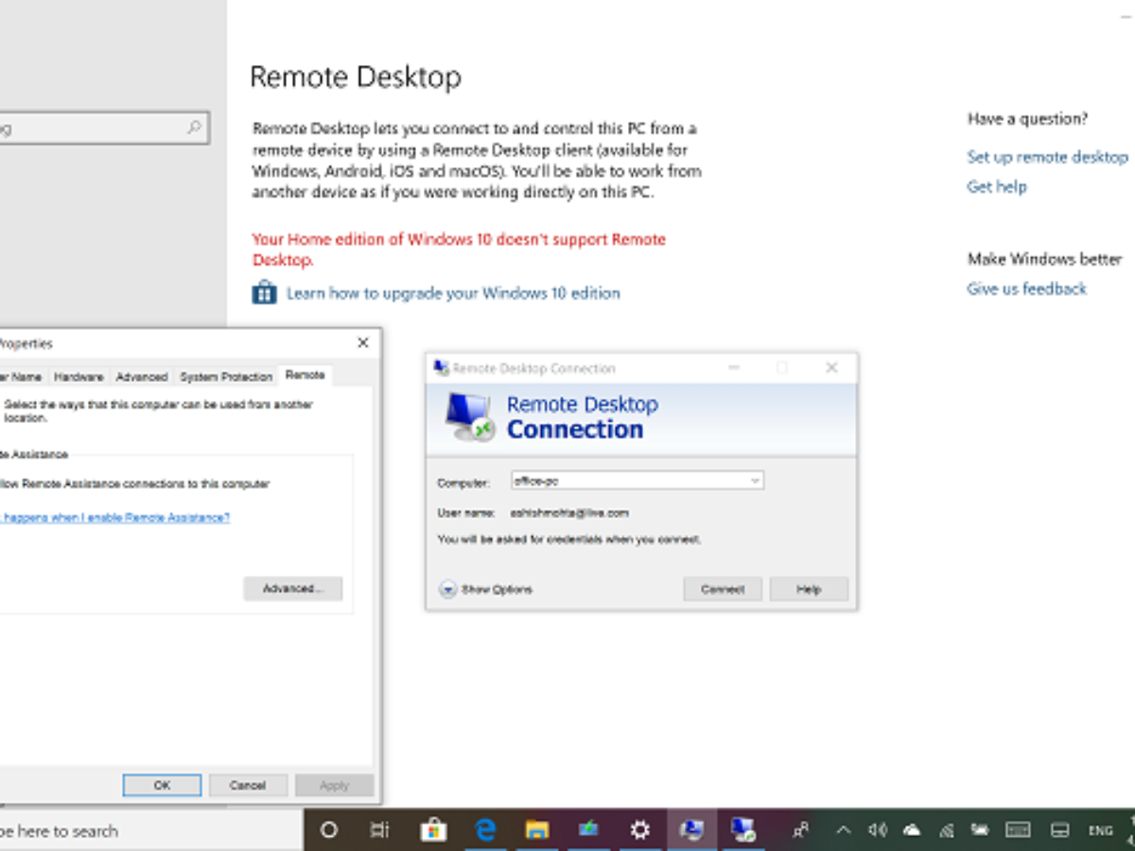The height and width of the screenshot is (851, 1135).
Task: Open Give us feedback link
Action: [x=1026, y=288]
